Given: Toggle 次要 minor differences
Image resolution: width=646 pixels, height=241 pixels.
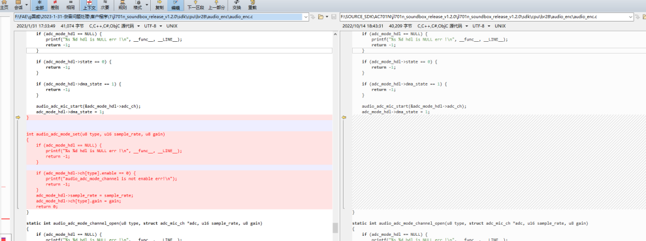Looking at the screenshot, I should (x=105, y=5).
